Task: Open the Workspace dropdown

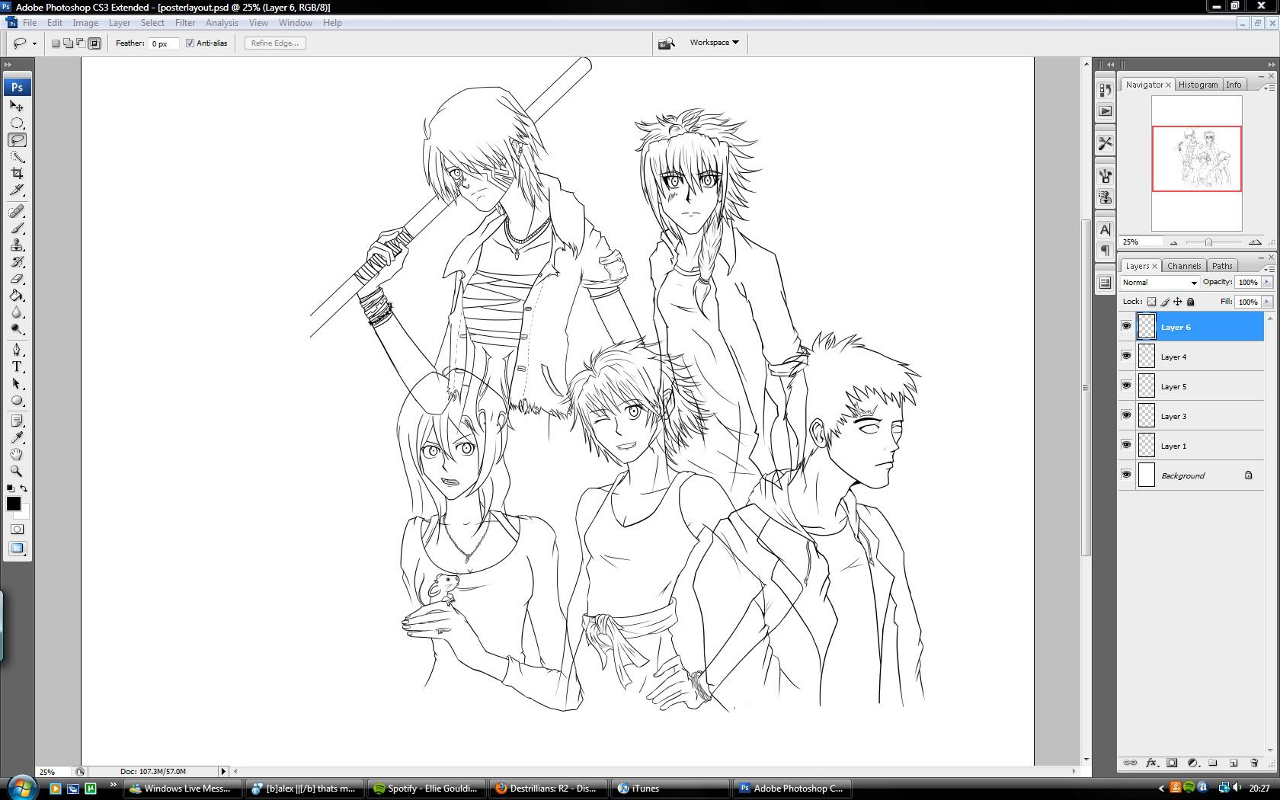Action: (715, 43)
